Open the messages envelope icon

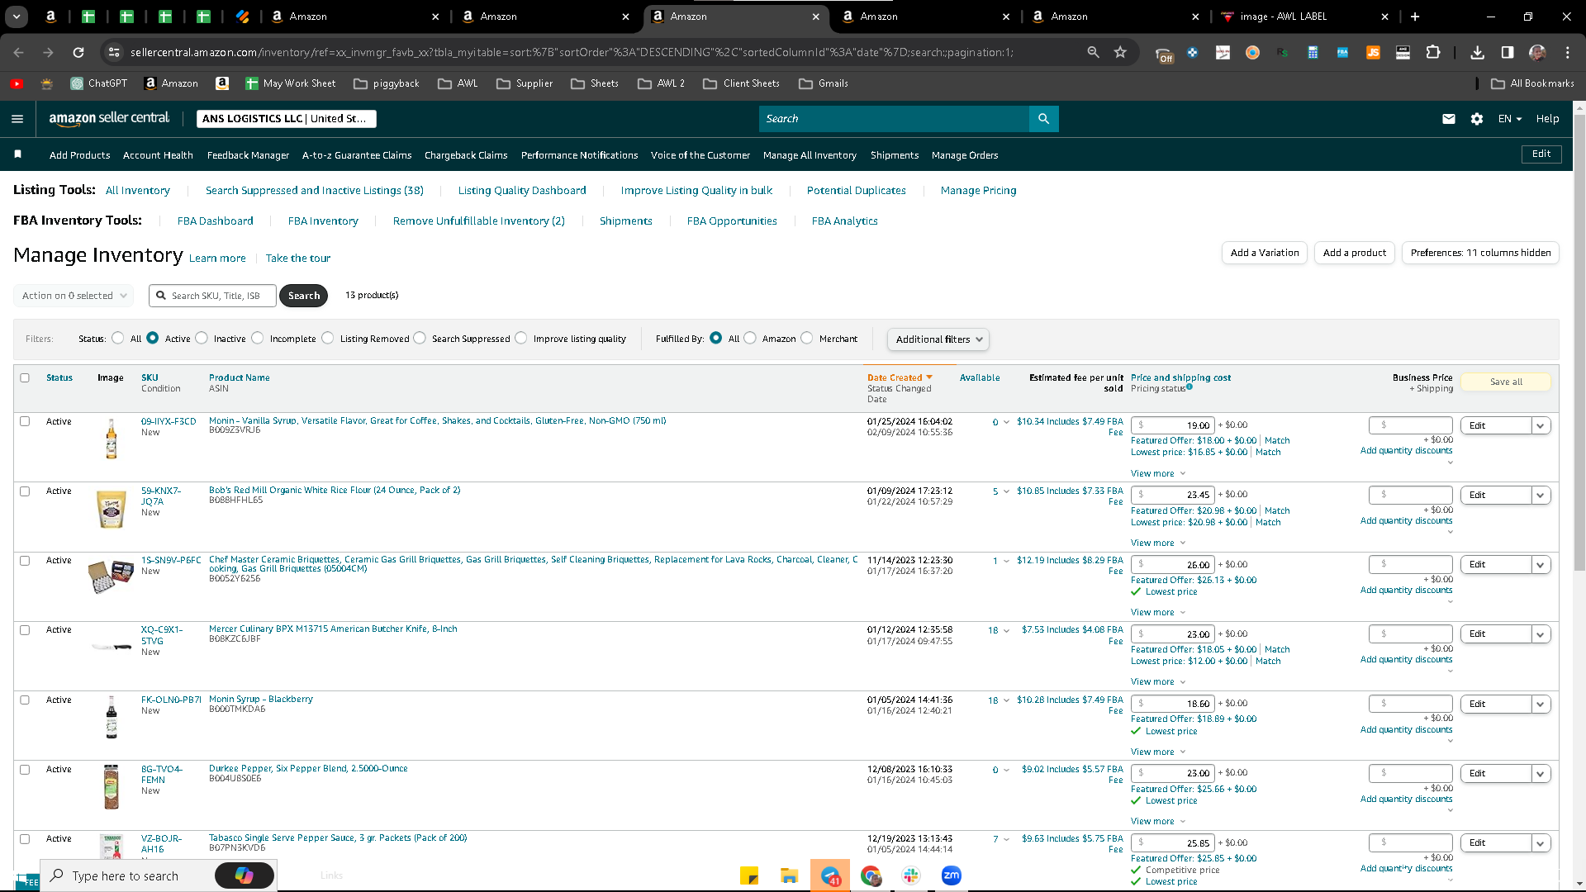pyautogui.click(x=1449, y=119)
